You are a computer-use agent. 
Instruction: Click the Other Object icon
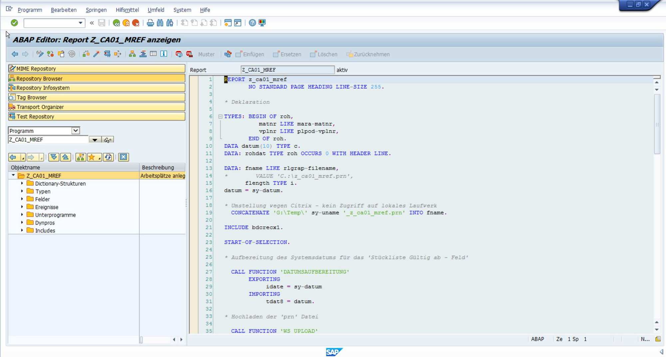(x=61, y=54)
